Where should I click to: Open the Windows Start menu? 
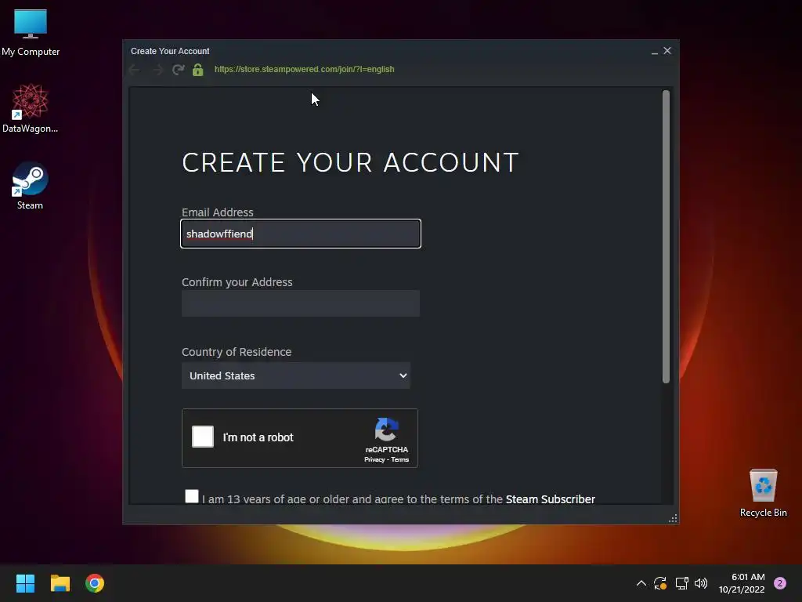coord(25,583)
